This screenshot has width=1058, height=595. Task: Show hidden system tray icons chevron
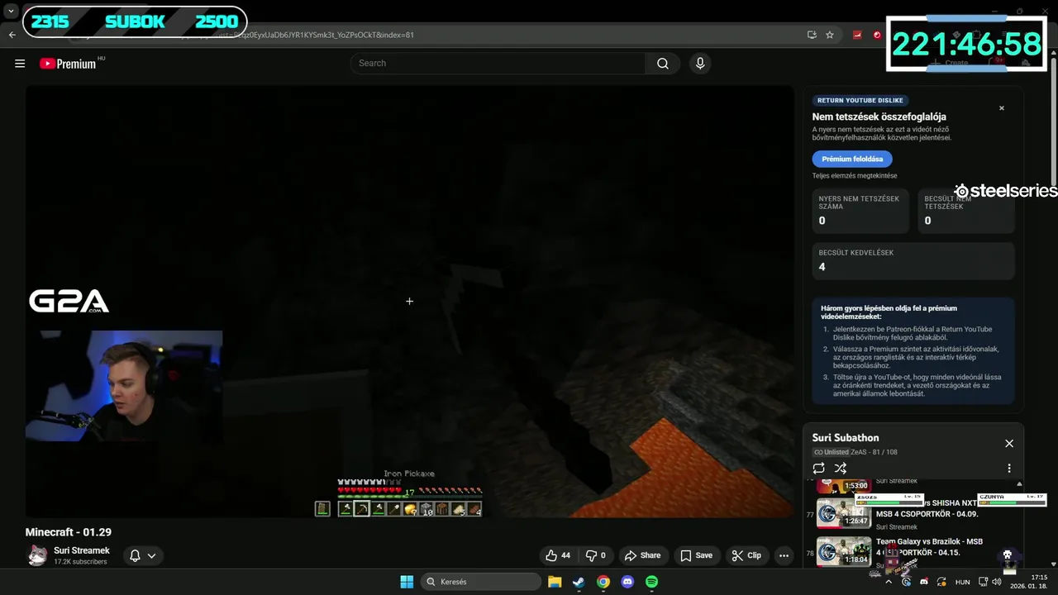coord(889,582)
